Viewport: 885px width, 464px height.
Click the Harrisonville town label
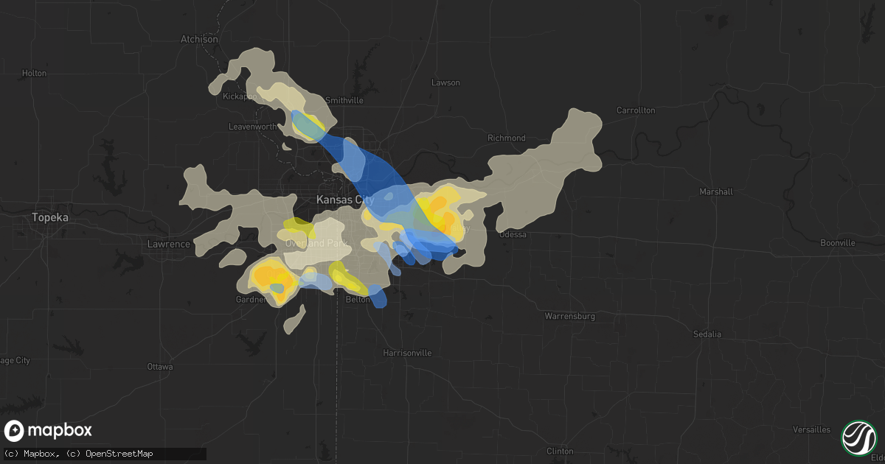point(407,353)
